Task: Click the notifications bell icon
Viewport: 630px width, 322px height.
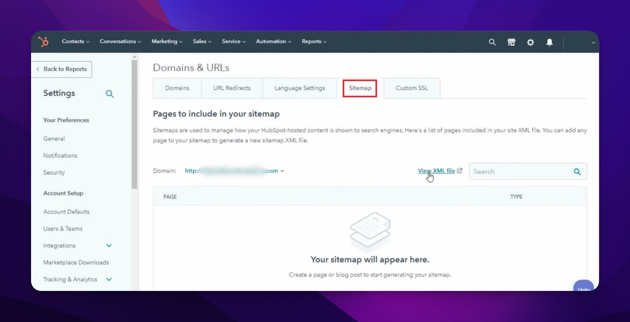Action: pyautogui.click(x=549, y=42)
